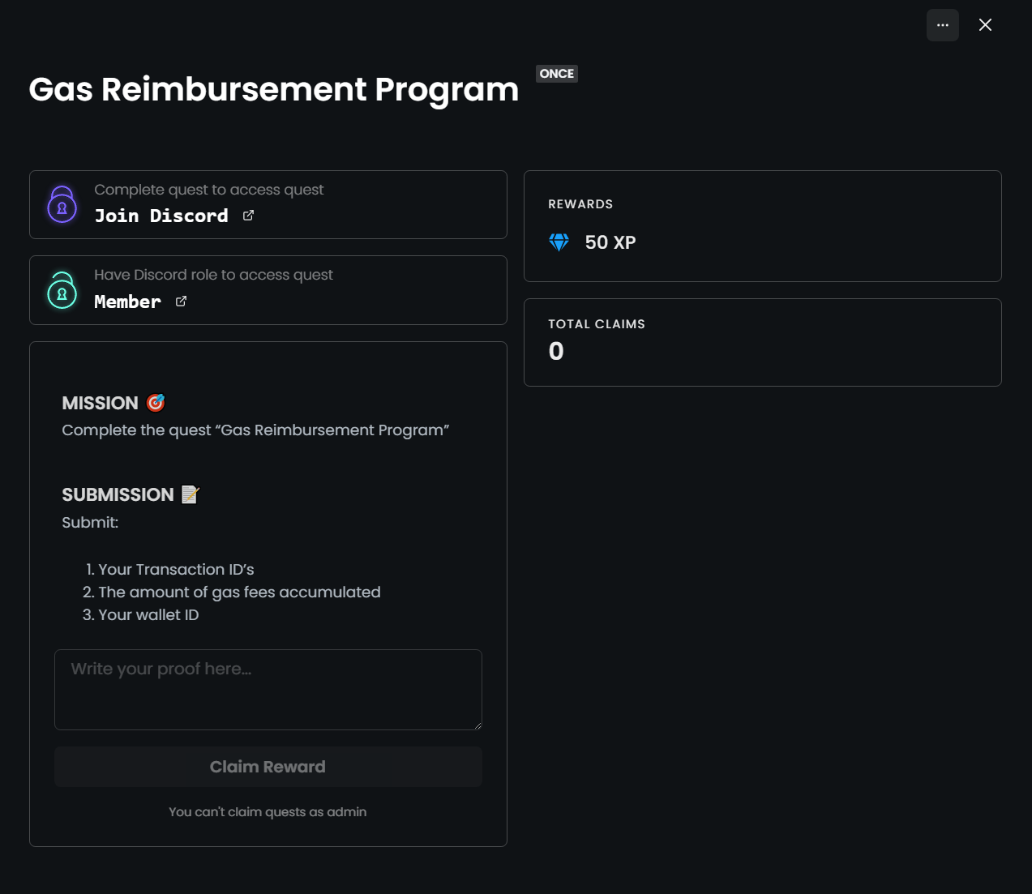Viewport: 1032px width, 894px height.
Task: Click the textarea resize handle corner
Action: click(x=477, y=725)
